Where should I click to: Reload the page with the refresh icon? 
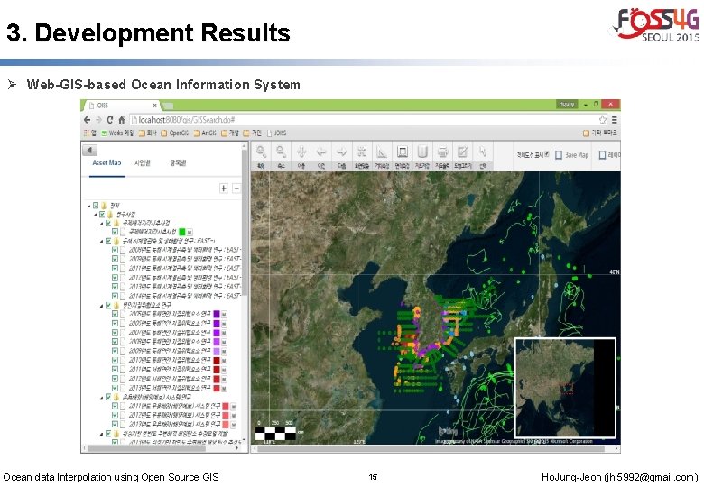(x=110, y=120)
